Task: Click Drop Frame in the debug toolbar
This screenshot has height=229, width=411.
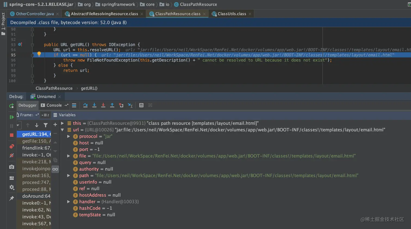Action: 121,105
